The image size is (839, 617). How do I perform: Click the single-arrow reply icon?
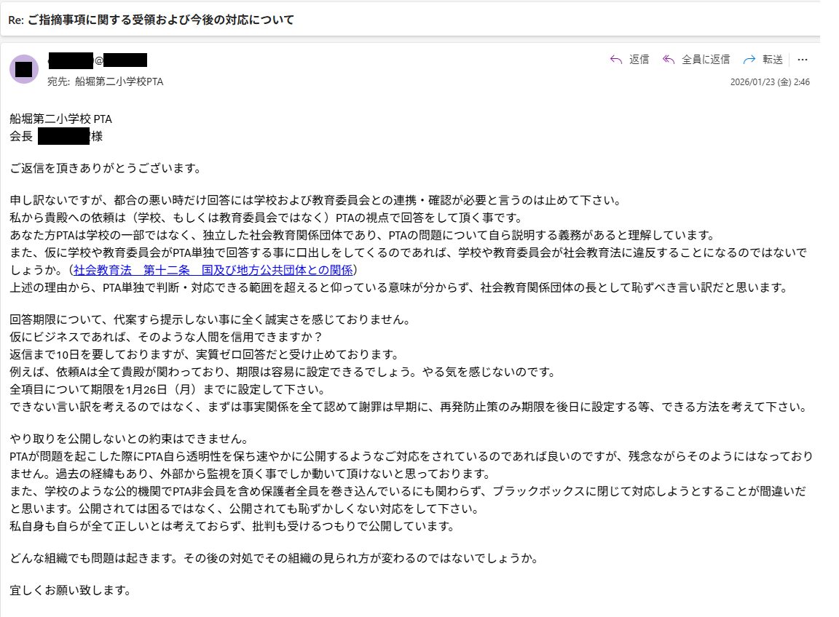[616, 60]
